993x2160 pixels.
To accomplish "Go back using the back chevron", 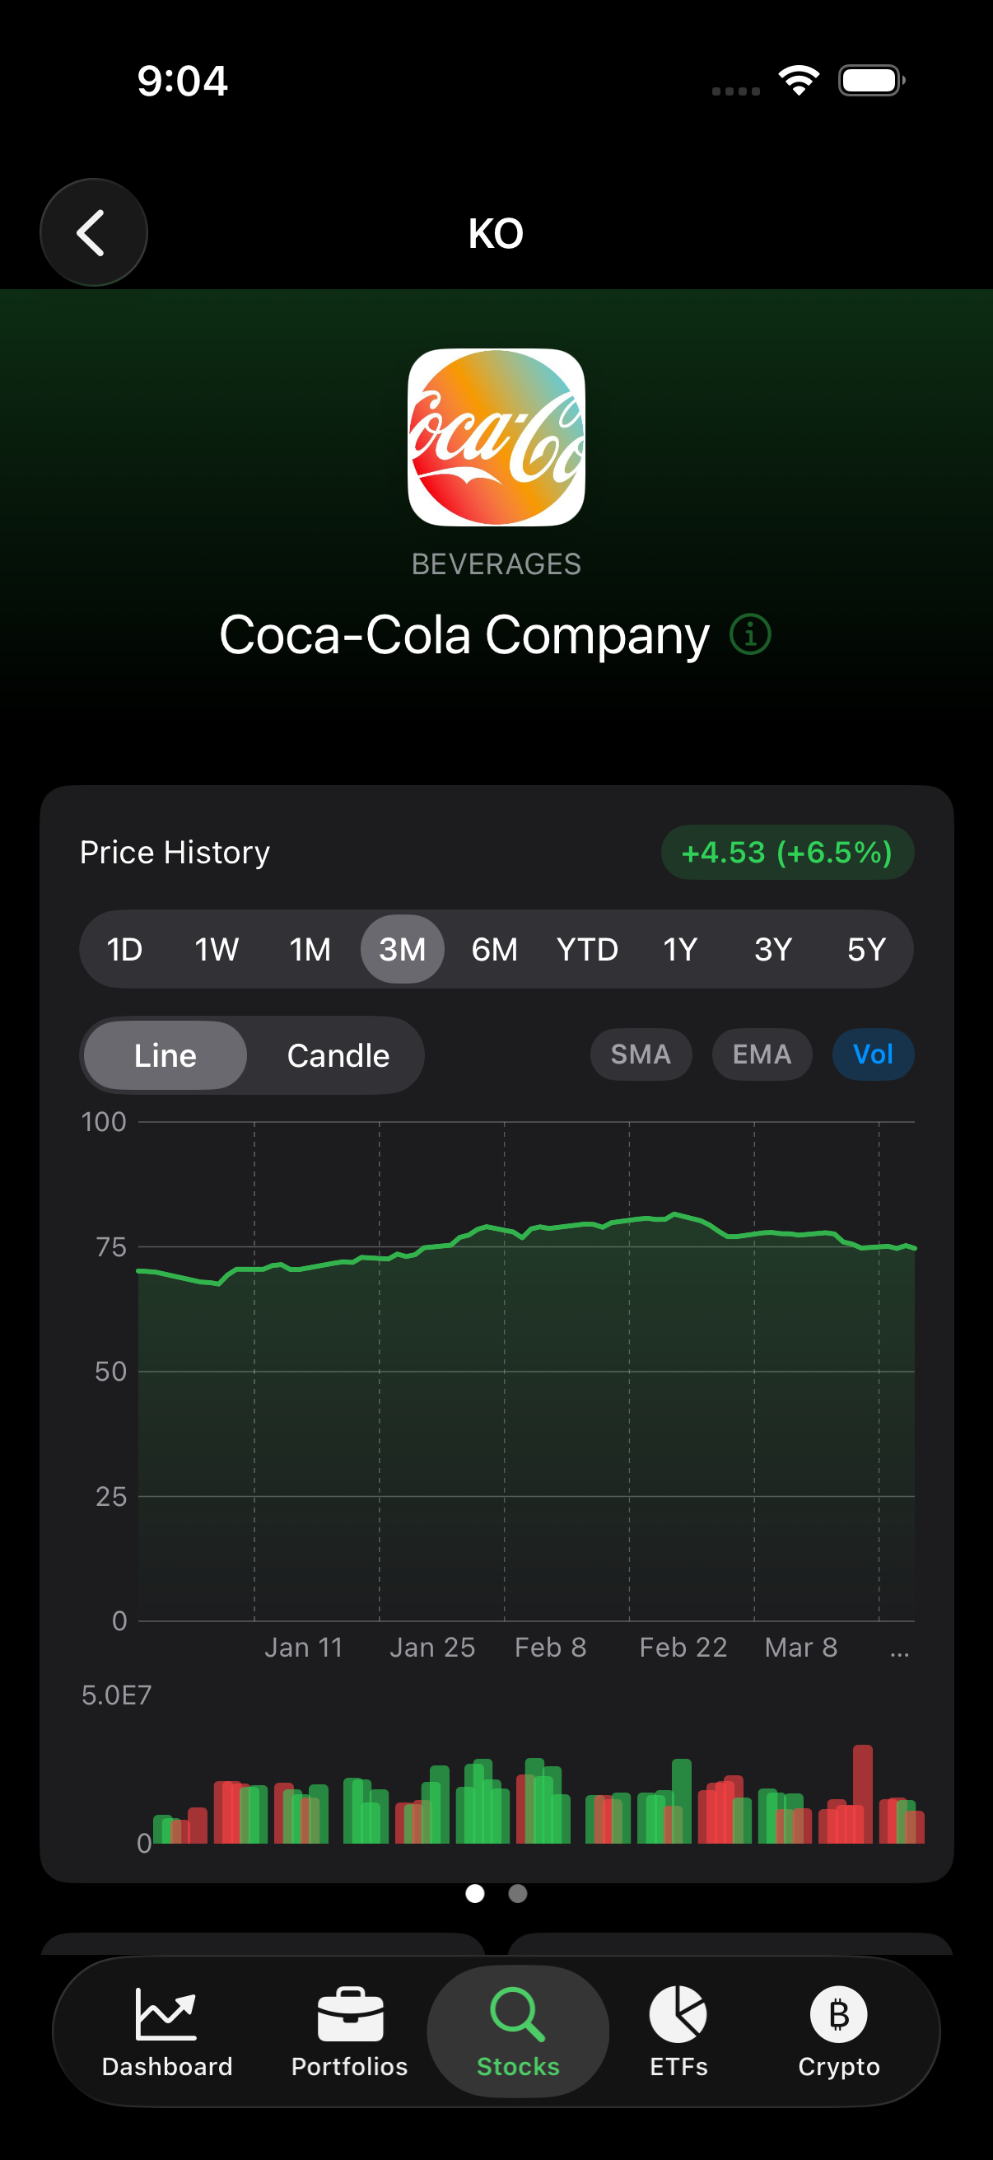I will 93,232.
